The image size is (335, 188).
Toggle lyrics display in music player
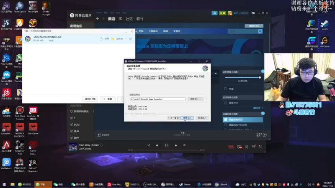[184, 145]
